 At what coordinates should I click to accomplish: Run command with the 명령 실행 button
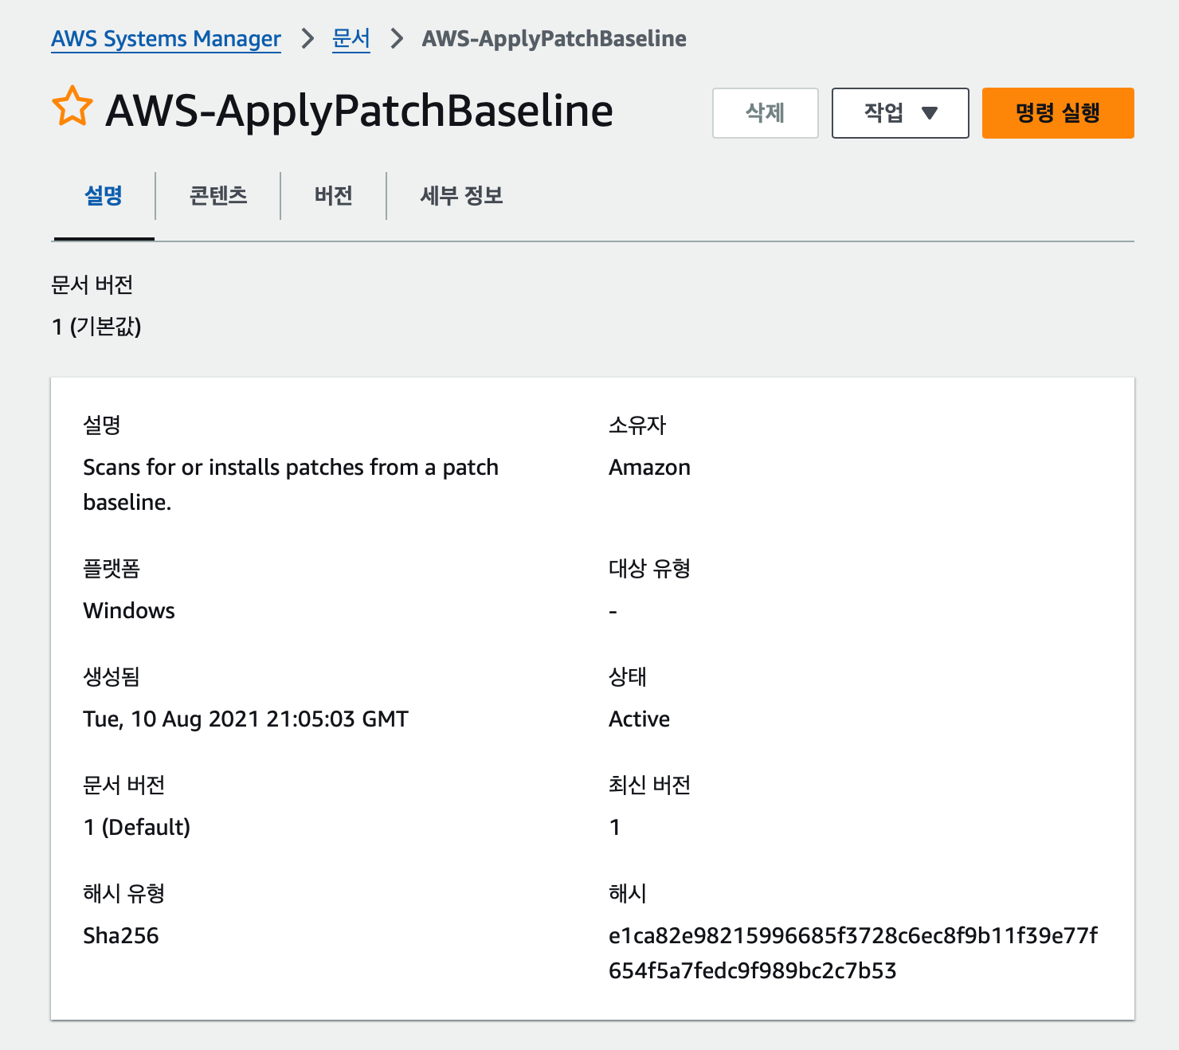point(1058,113)
